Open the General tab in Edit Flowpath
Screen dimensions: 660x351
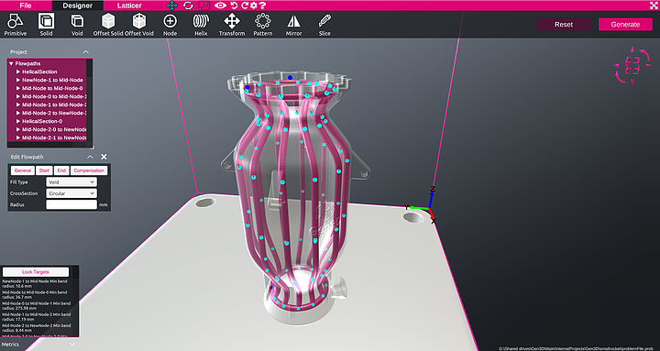pyautogui.click(x=23, y=170)
